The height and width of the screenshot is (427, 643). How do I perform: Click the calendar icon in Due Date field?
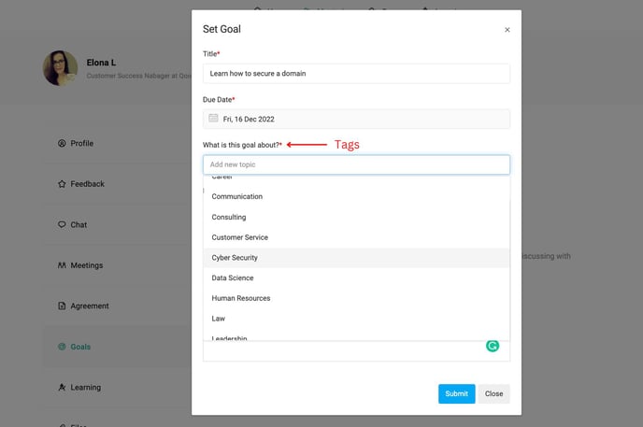coord(213,119)
